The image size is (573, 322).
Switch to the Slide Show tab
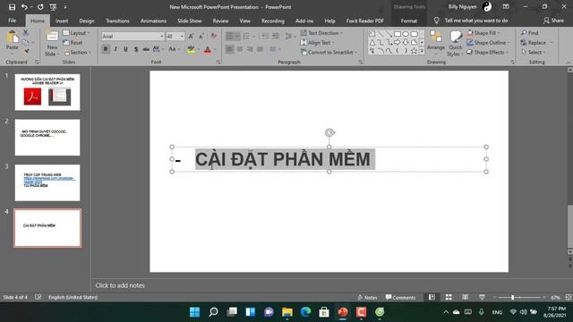point(189,21)
